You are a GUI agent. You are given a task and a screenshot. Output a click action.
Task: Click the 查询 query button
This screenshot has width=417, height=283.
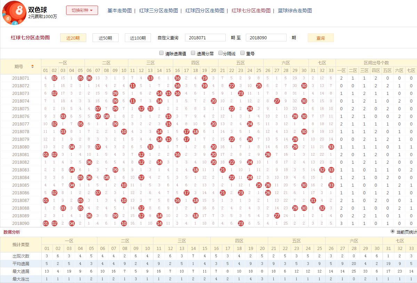(x=321, y=38)
